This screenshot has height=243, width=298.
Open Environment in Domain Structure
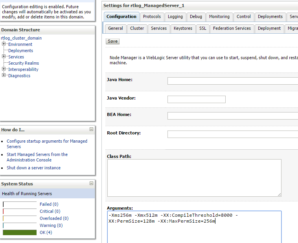click(x=20, y=44)
